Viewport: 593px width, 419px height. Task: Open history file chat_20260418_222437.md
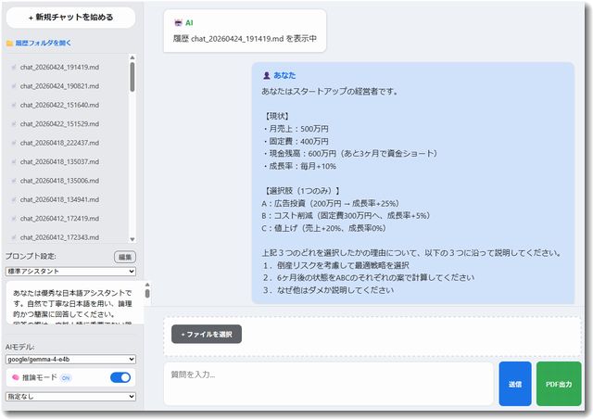click(x=59, y=143)
